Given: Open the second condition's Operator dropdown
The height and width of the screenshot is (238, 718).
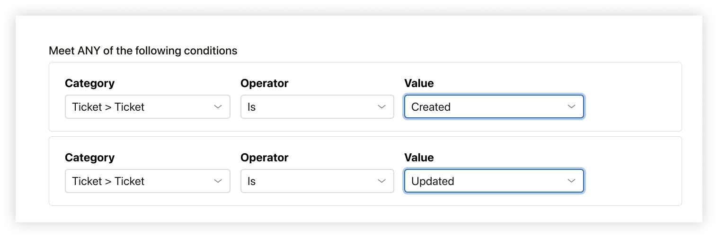Looking at the screenshot, I should [x=317, y=181].
